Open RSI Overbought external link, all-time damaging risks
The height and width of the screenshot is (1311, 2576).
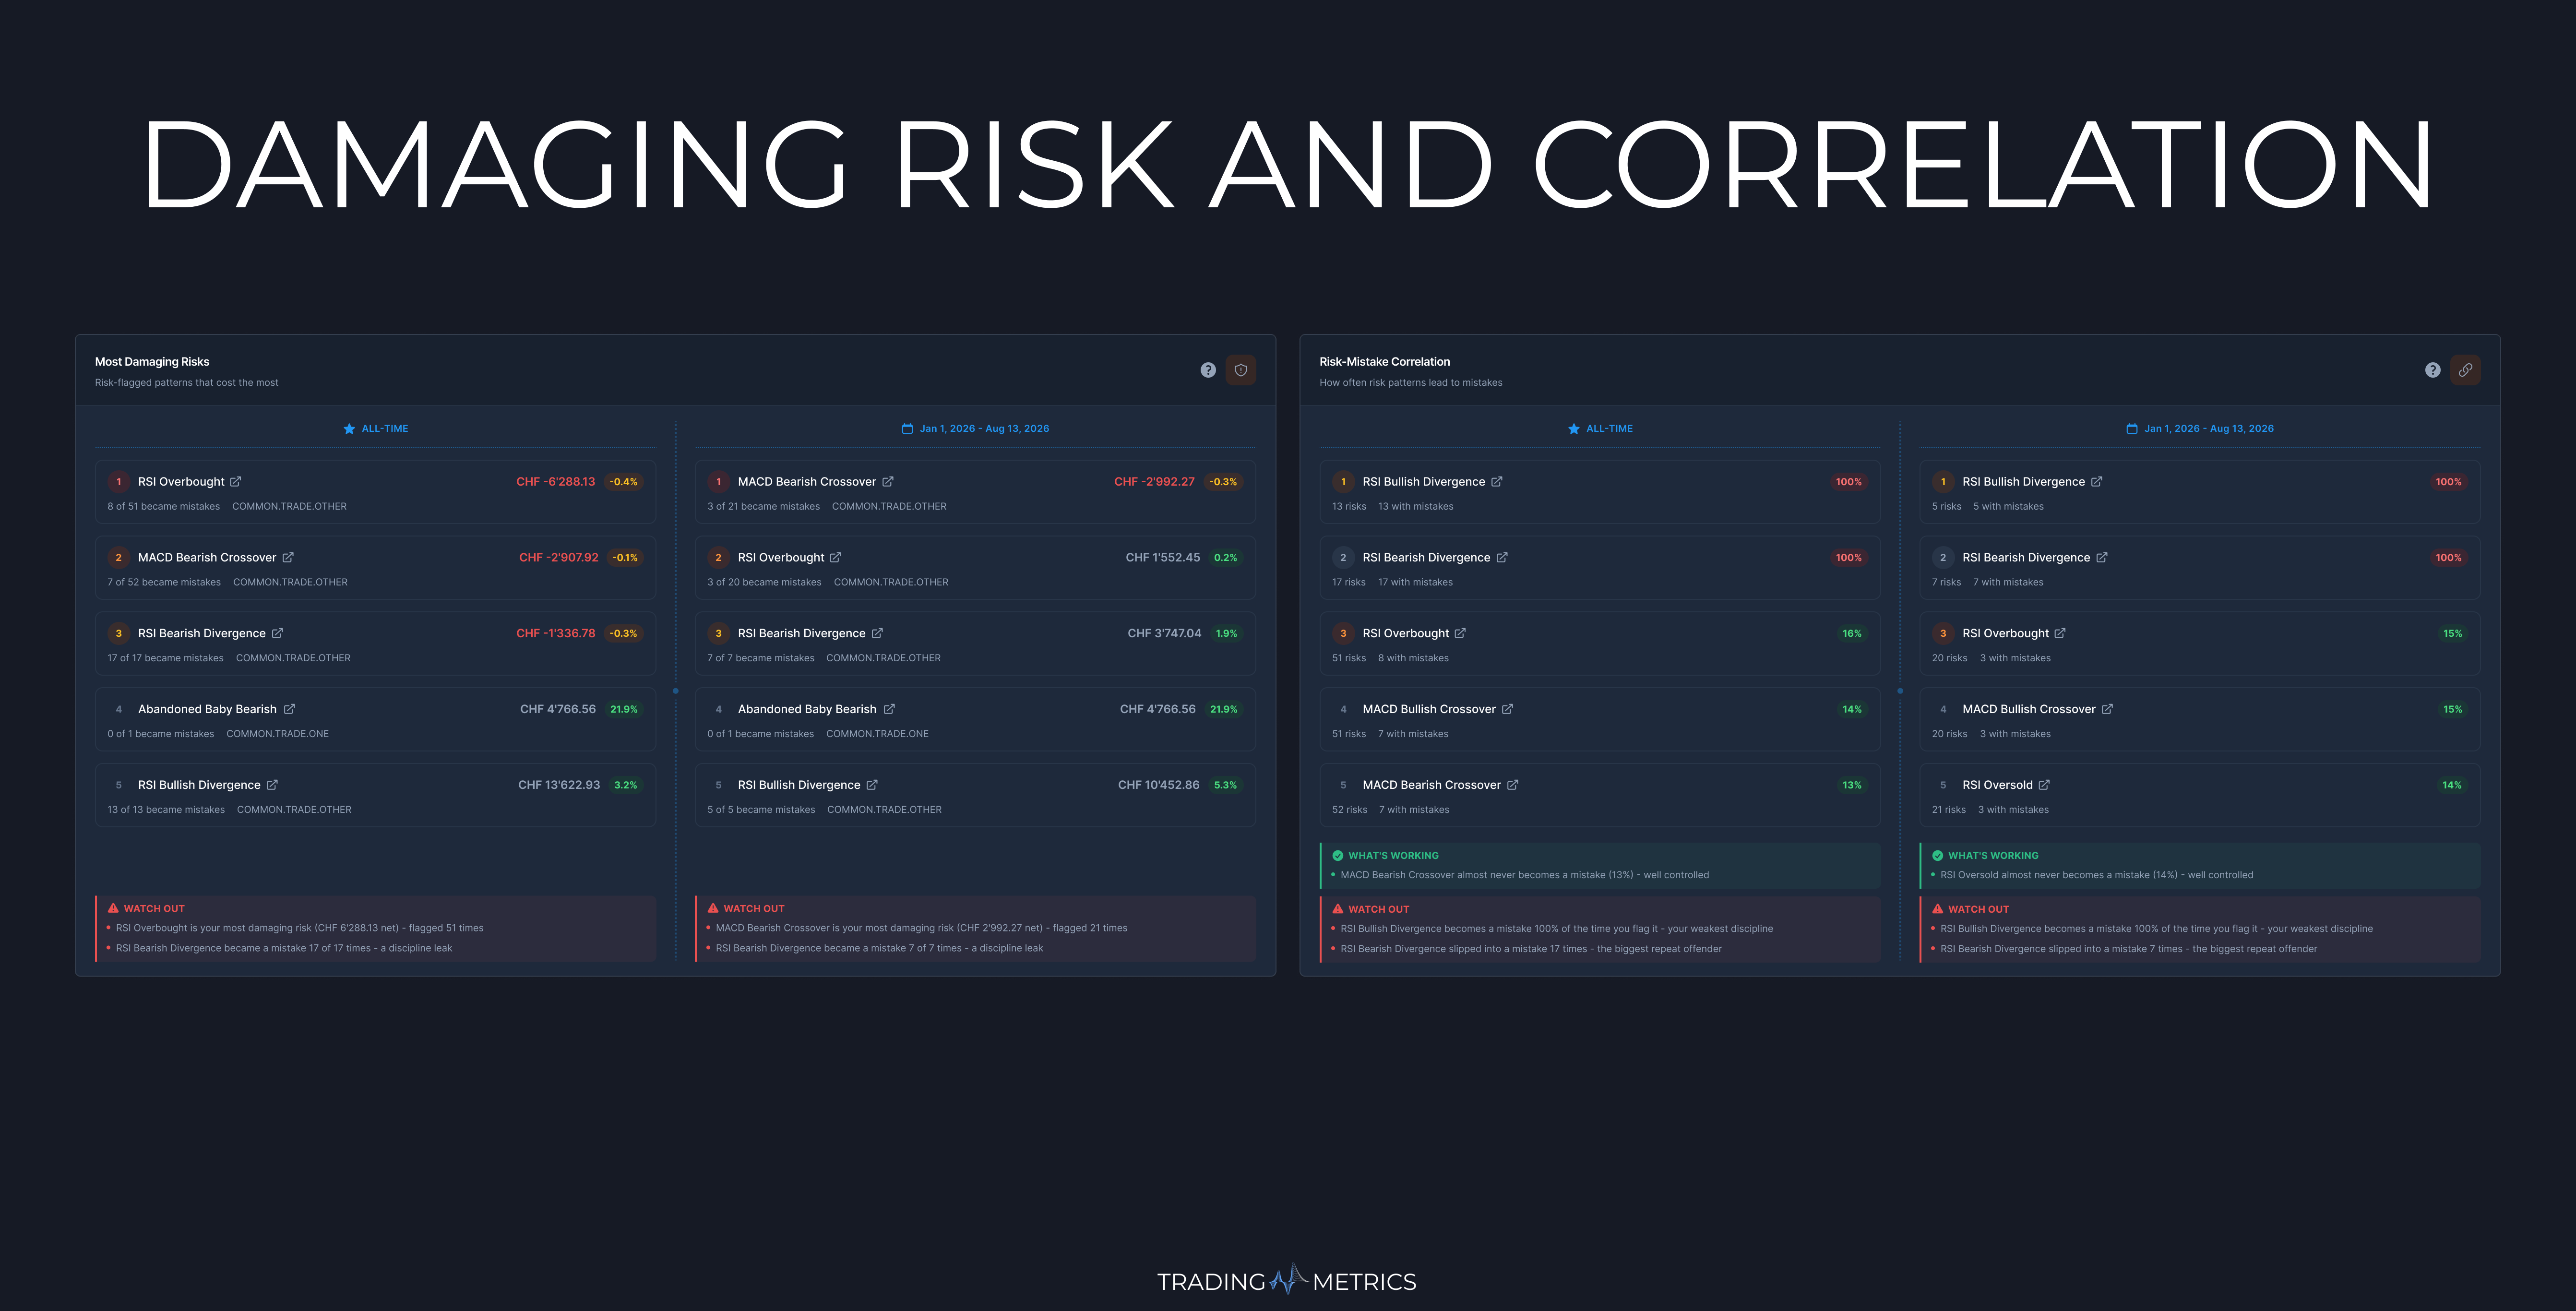(x=236, y=482)
